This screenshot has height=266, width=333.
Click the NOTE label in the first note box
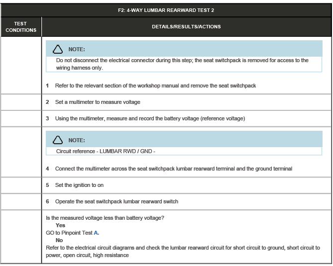click(x=77, y=49)
